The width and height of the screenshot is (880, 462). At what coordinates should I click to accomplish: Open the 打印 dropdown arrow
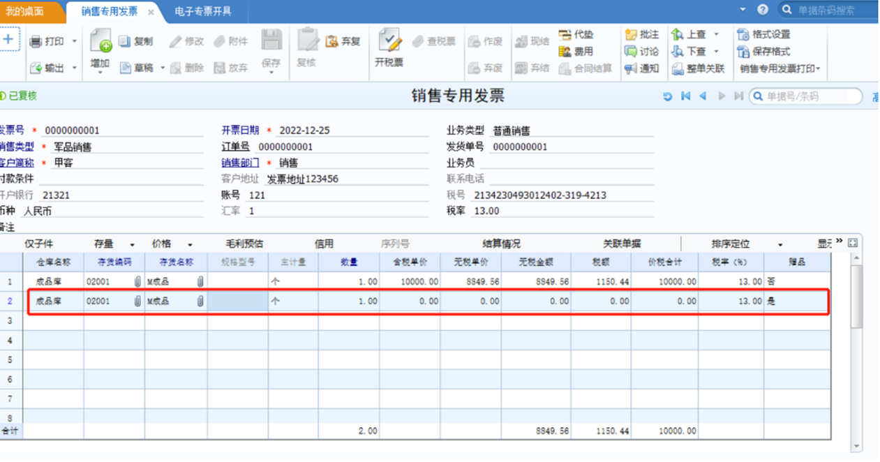tap(74, 42)
